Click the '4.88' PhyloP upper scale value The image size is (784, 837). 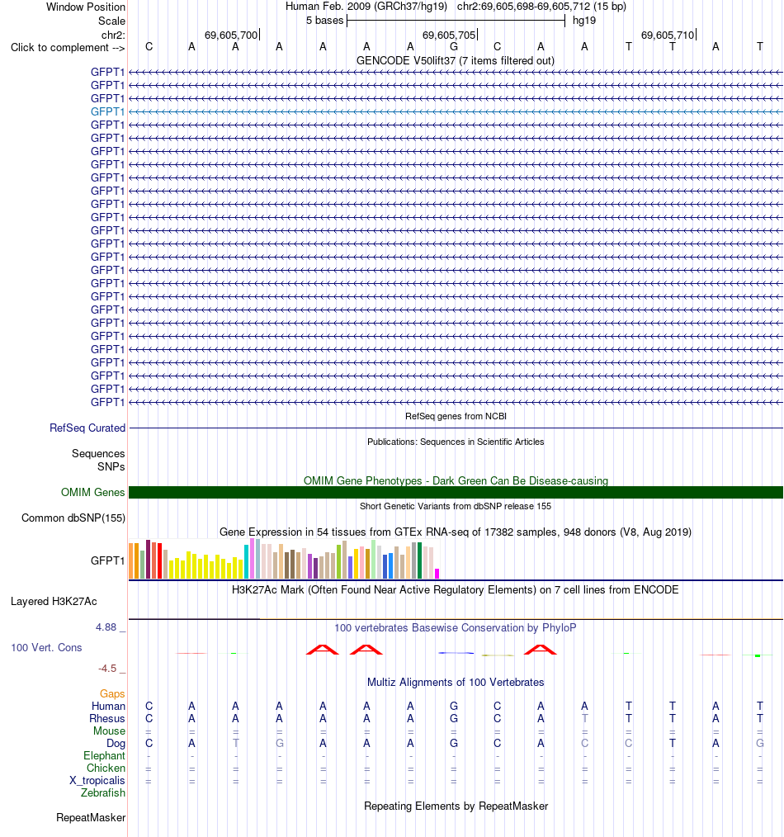point(106,627)
